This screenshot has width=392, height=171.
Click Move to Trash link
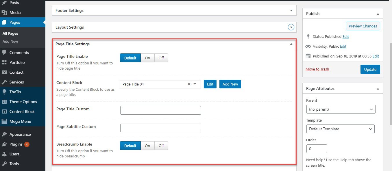pyautogui.click(x=317, y=69)
